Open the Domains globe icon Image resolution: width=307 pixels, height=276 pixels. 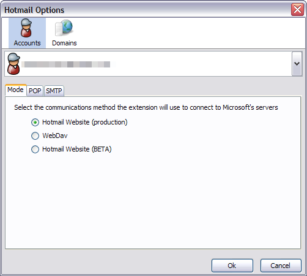point(64,28)
